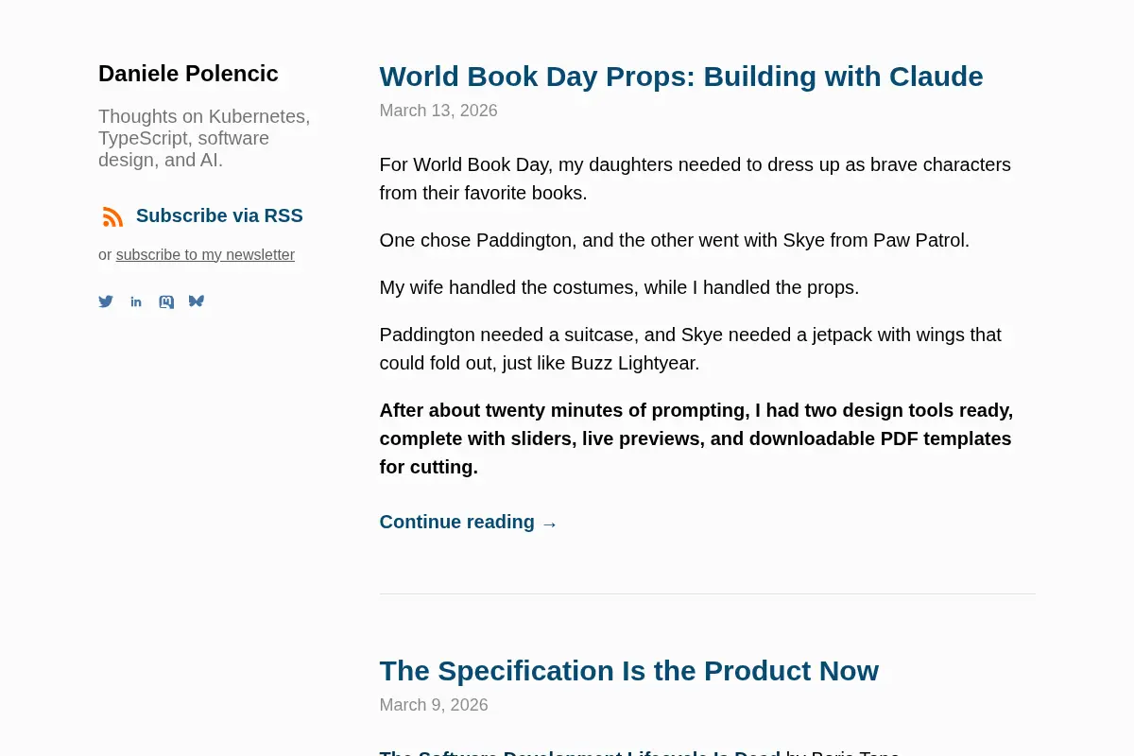This screenshot has height=756, width=1134.
Task: Click the arrow after Continue reading
Action: coord(550,524)
